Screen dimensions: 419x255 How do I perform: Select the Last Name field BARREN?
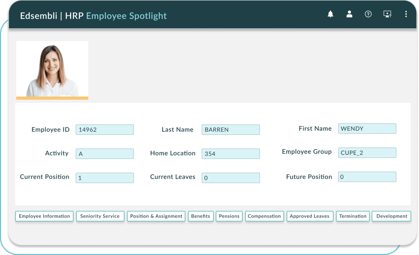pyautogui.click(x=231, y=130)
